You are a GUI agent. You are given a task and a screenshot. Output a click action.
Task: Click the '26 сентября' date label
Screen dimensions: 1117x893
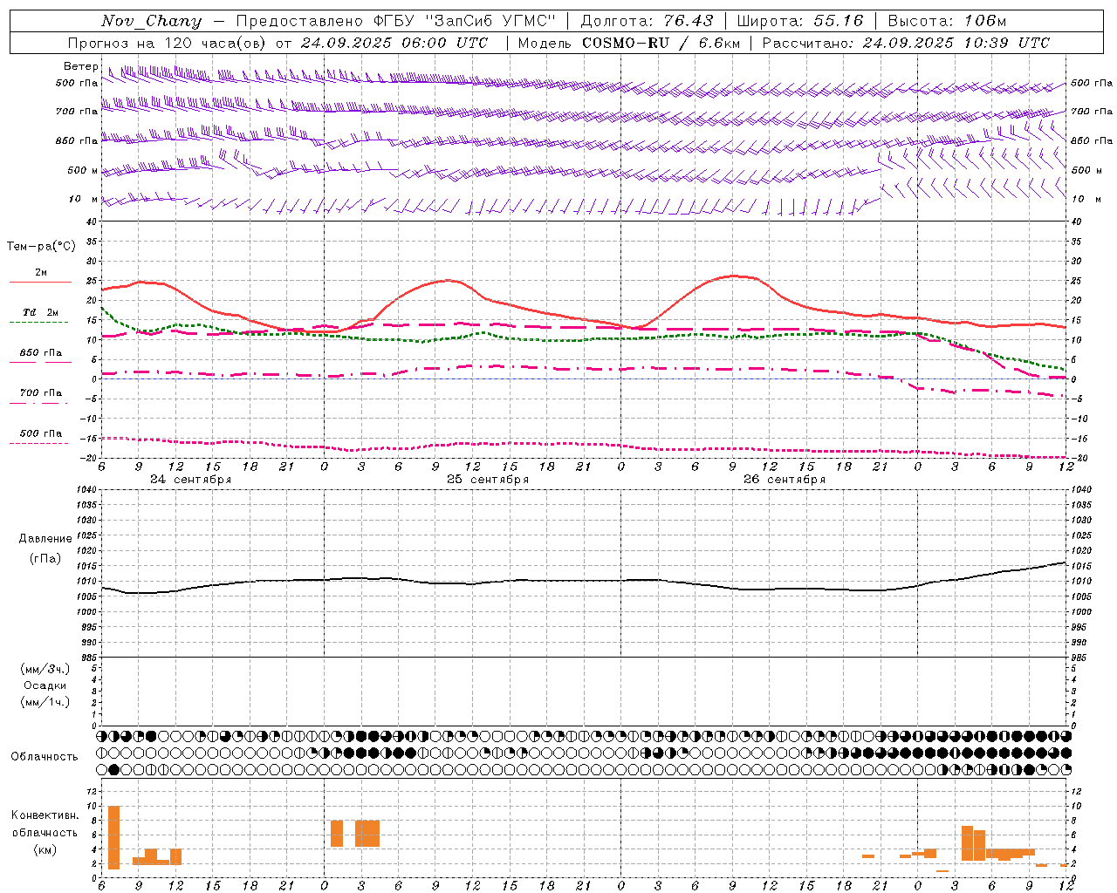pyautogui.click(x=785, y=480)
